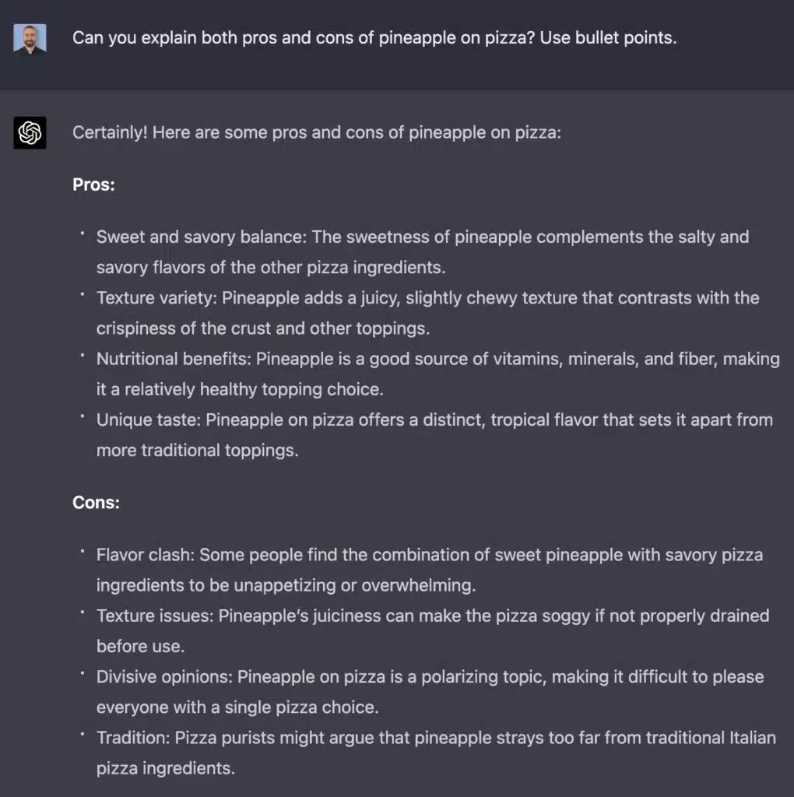Click the 'Certainly! Here are some pros' intro line
794x797 pixels.
pos(316,132)
